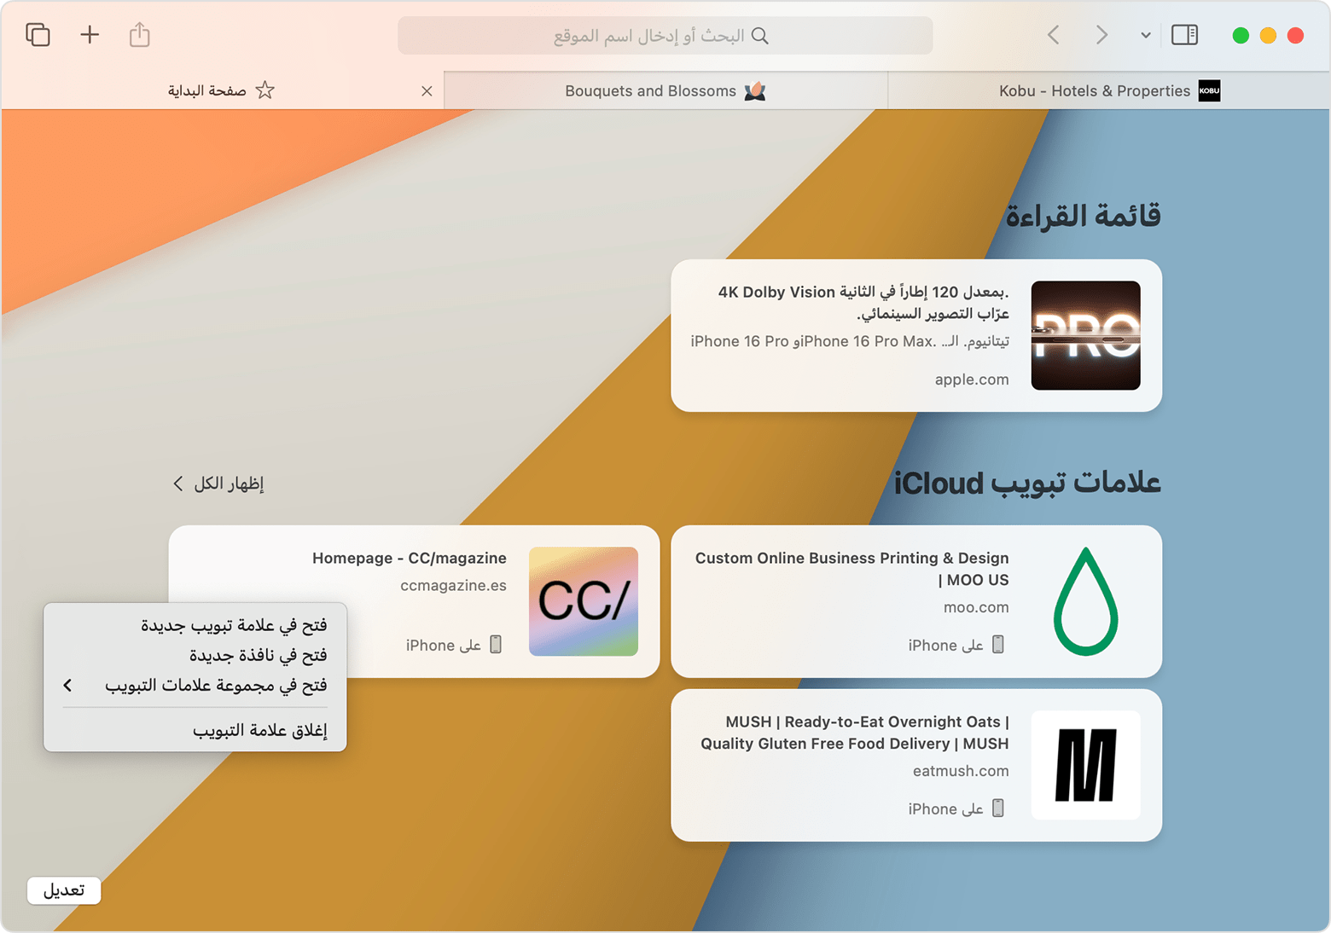The height and width of the screenshot is (933, 1331).
Task: Click apple.com domain text
Action: click(971, 380)
